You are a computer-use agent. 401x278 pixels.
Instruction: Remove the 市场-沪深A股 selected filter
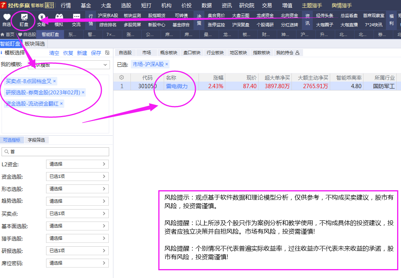(166, 64)
